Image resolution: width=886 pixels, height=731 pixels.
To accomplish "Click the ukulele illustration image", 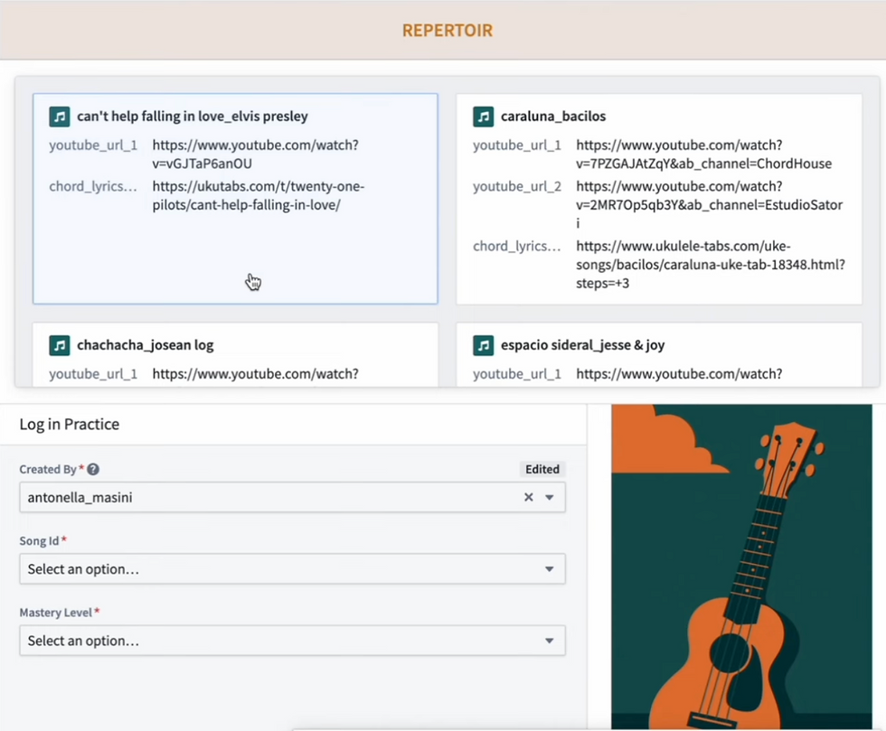I will pos(741,565).
